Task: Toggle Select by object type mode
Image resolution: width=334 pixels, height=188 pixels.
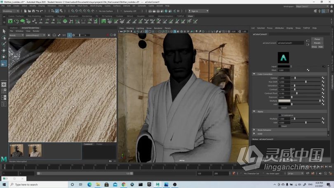Action: coord(57,11)
